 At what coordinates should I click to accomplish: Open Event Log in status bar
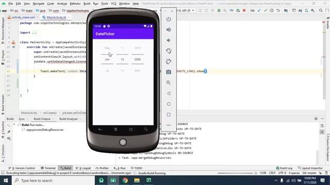tap(284, 168)
